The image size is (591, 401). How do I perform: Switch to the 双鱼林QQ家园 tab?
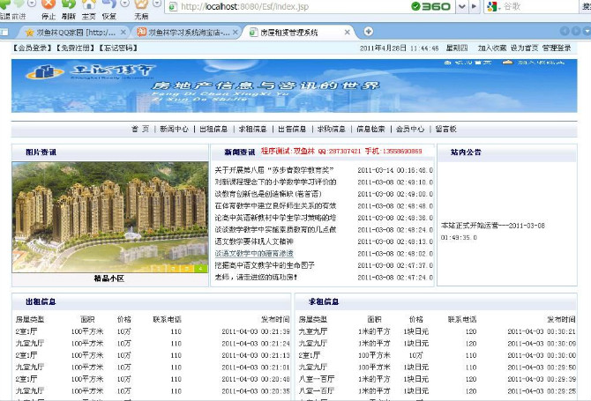[x=76, y=33]
